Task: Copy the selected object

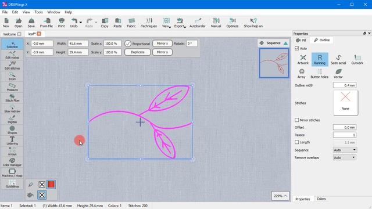Action: (x=105, y=23)
